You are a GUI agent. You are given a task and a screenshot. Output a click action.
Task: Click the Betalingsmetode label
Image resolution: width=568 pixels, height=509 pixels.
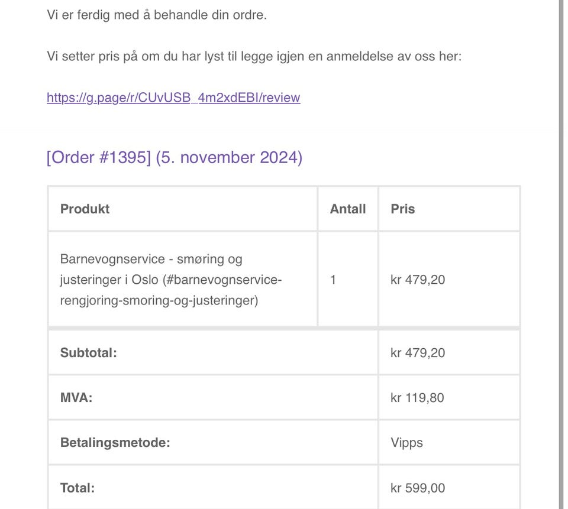(x=115, y=443)
